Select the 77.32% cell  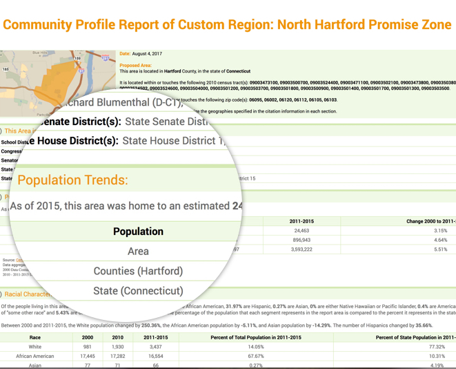[x=437, y=347]
